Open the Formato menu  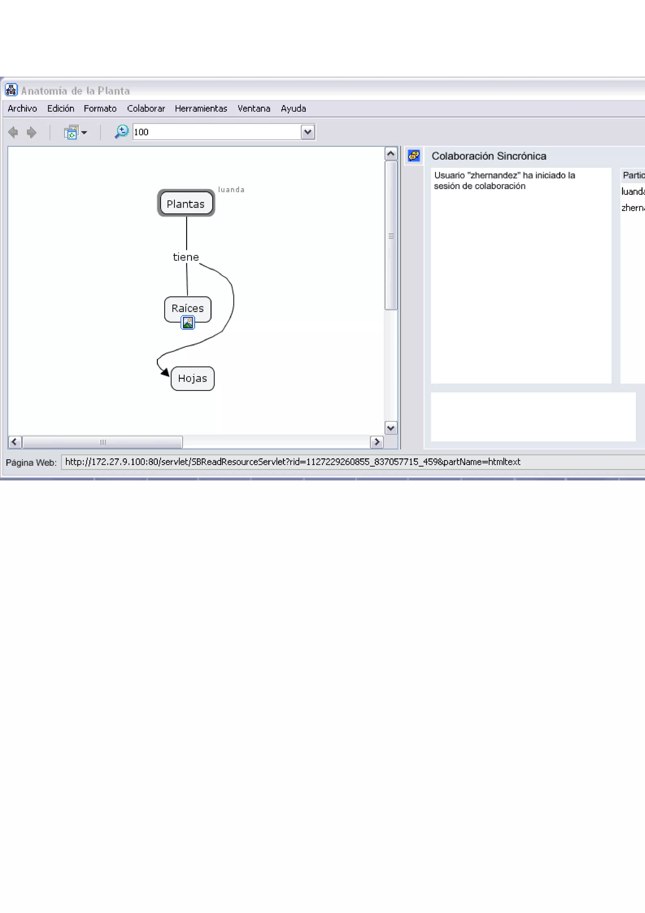[x=100, y=109]
